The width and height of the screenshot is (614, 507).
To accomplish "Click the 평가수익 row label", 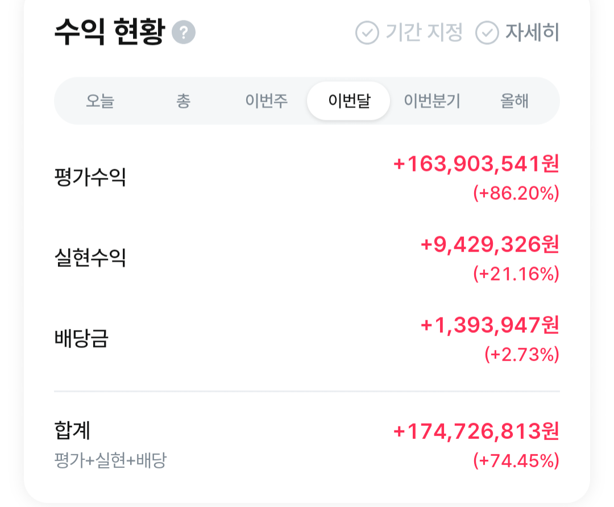I will coord(90,177).
